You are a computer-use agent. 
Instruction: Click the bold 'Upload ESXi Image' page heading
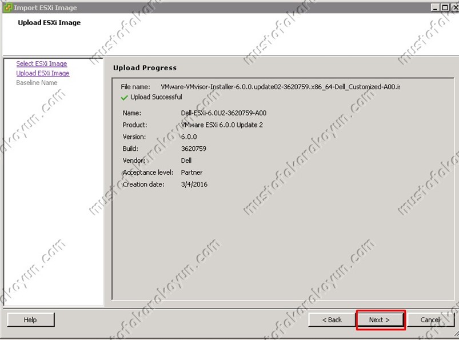click(x=49, y=23)
